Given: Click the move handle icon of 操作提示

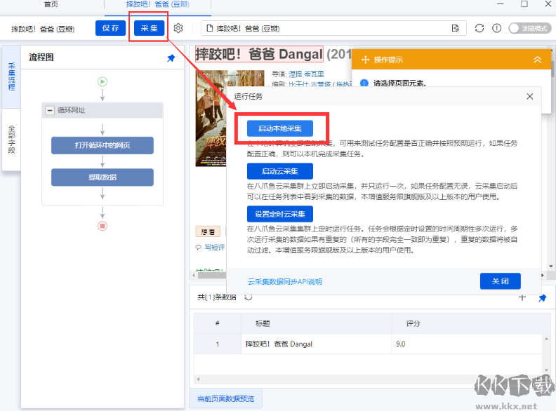Looking at the screenshot, I should 365,60.
